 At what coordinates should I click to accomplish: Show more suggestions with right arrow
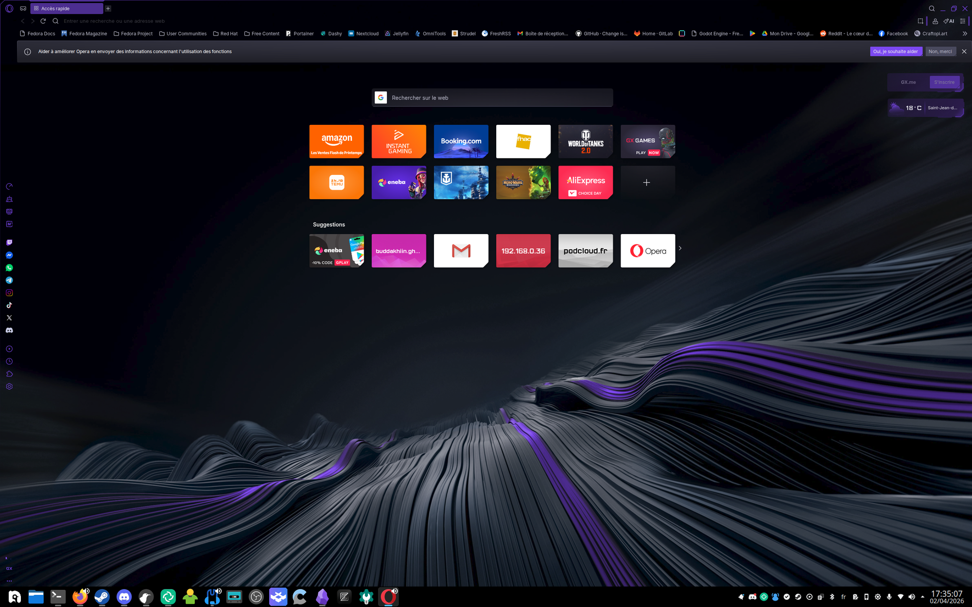point(680,248)
